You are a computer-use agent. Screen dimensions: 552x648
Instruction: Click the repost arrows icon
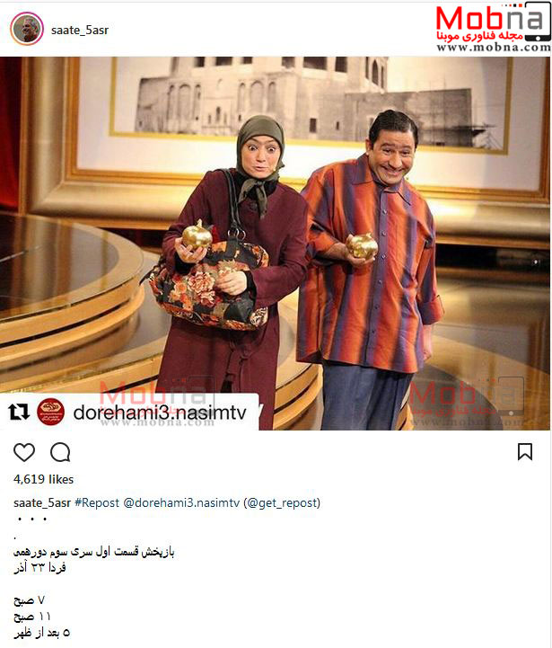coord(19,412)
